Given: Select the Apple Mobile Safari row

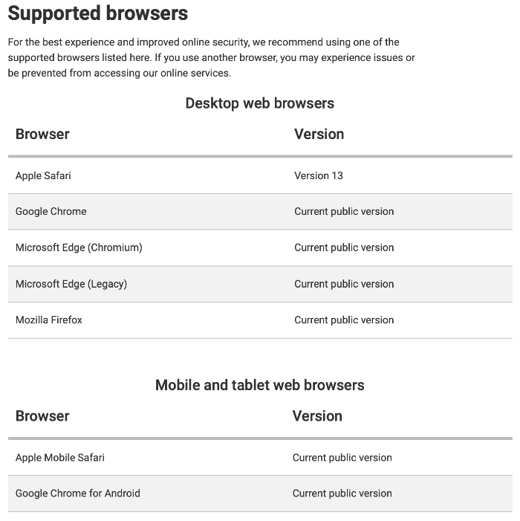Looking at the screenshot, I should click(x=260, y=458).
